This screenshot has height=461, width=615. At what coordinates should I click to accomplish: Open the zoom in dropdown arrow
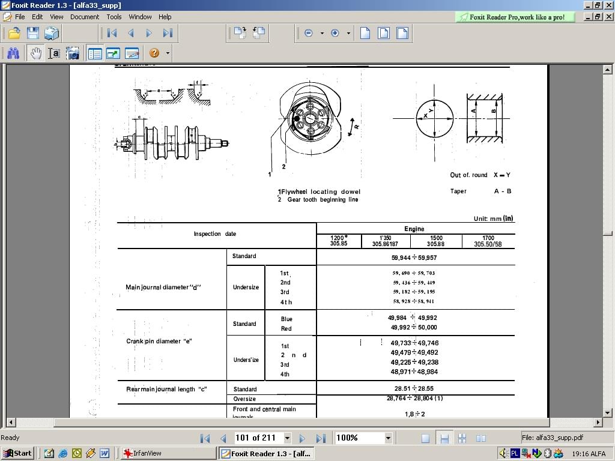(348, 34)
